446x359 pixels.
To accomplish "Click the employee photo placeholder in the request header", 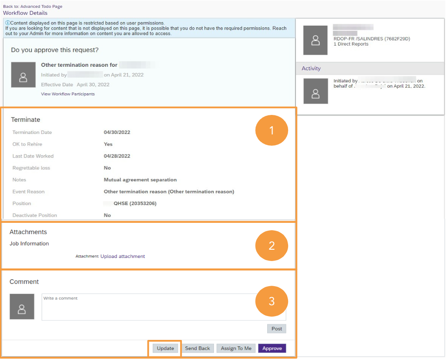I will click(x=23, y=75).
